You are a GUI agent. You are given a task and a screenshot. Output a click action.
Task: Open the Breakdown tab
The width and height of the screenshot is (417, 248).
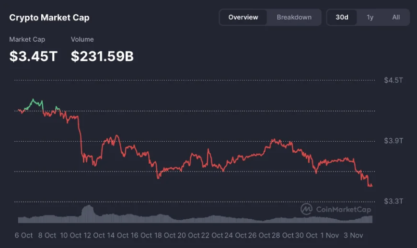coord(294,17)
